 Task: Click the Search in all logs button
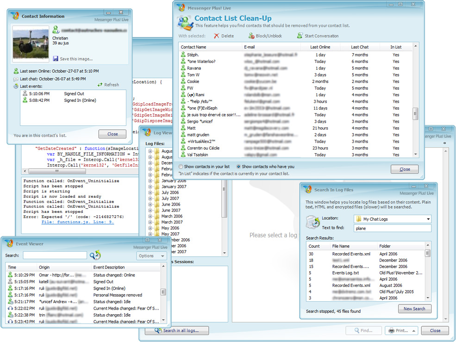click(x=176, y=330)
